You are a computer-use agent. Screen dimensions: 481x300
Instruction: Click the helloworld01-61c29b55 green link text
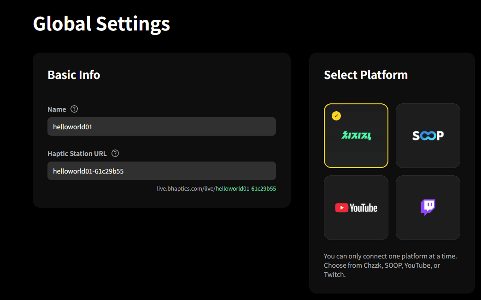(246, 188)
